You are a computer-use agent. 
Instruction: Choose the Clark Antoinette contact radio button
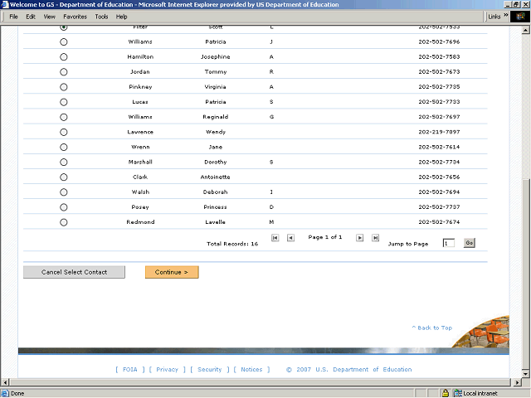tap(64, 177)
